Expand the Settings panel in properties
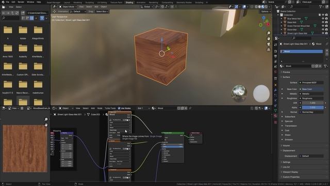The width and height of the screenshot is (330, 186). 286,162
